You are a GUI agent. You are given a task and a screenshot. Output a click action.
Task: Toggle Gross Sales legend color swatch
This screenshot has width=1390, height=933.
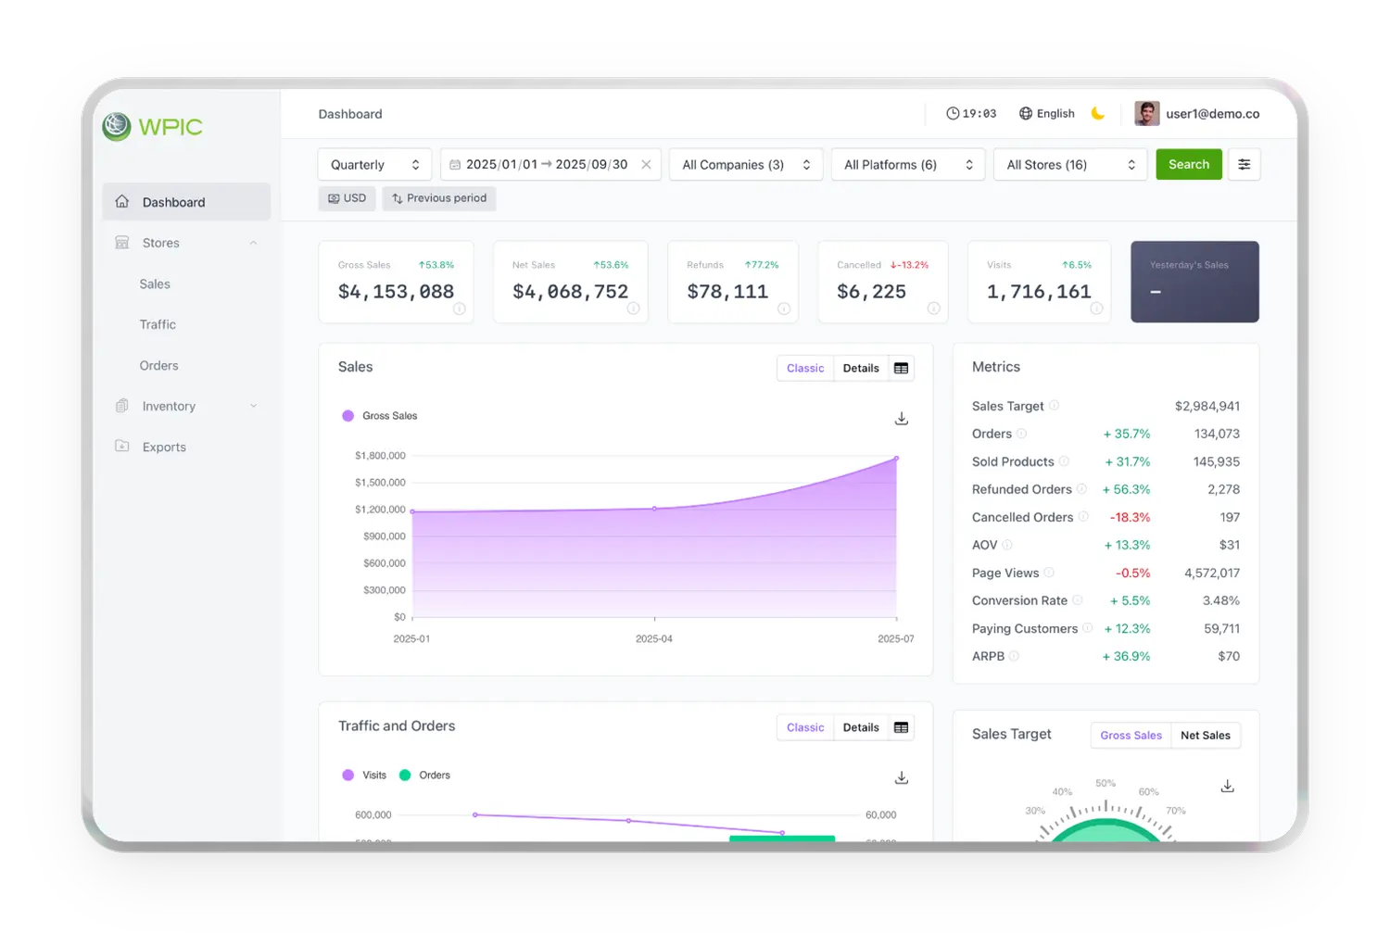(348, 416)
